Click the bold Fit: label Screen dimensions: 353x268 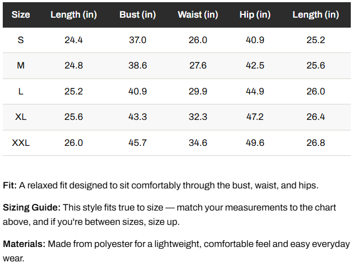click(x=10, y=185)
